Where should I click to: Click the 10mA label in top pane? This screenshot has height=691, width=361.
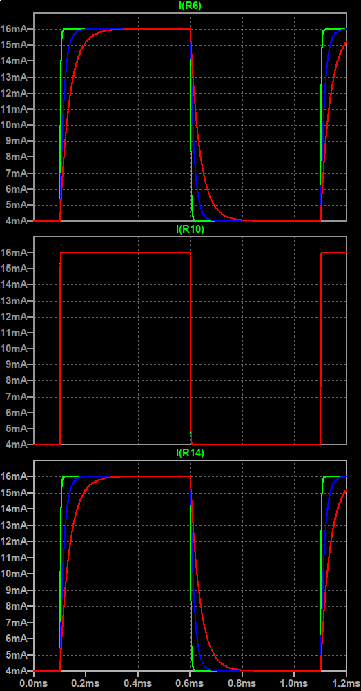[x=14, y=125]
